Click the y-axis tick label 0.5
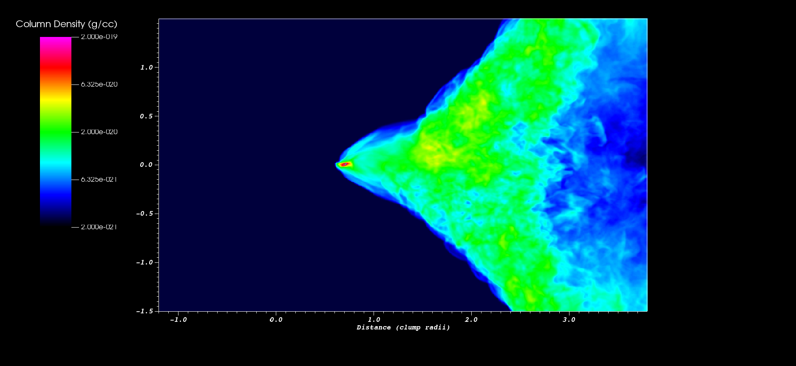Image resolution: width=796 pixels, height=366 pixels. (x=146, y=116)
